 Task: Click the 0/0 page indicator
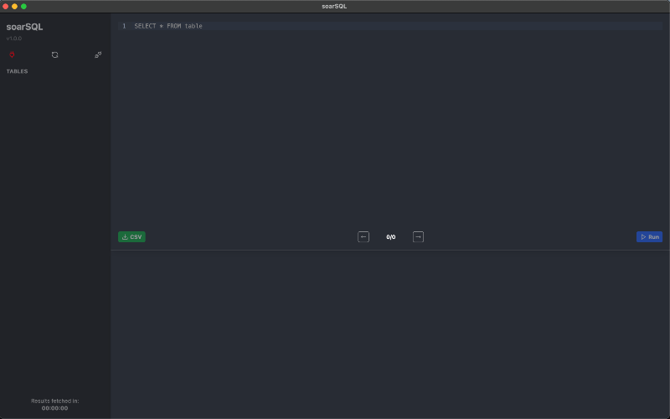pos(391,237)
